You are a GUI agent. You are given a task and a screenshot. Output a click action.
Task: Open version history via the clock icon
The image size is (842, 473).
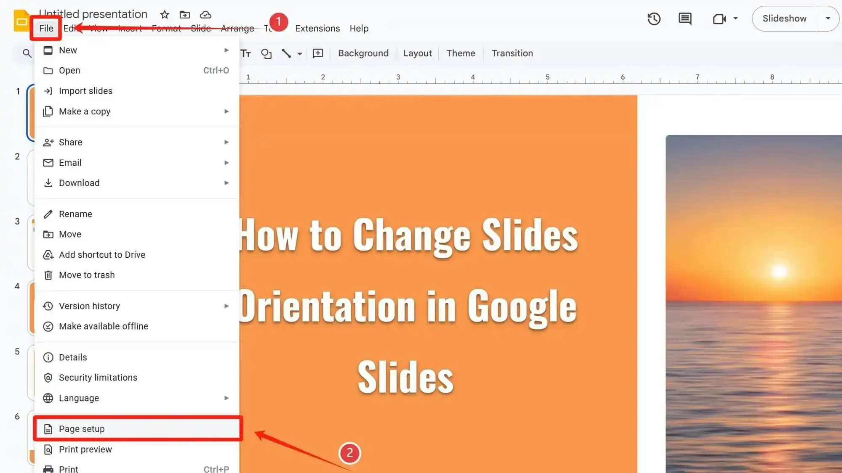(654, 19)
